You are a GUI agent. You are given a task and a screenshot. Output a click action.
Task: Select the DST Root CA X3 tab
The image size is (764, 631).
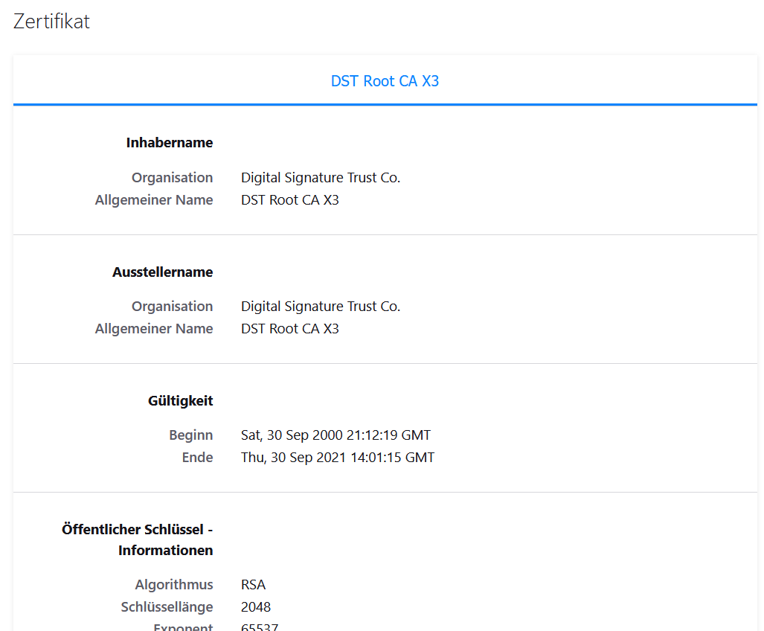pos(385,81)
